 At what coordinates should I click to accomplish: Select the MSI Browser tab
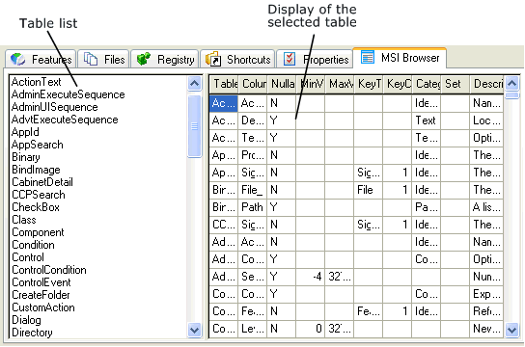(400, 58)
